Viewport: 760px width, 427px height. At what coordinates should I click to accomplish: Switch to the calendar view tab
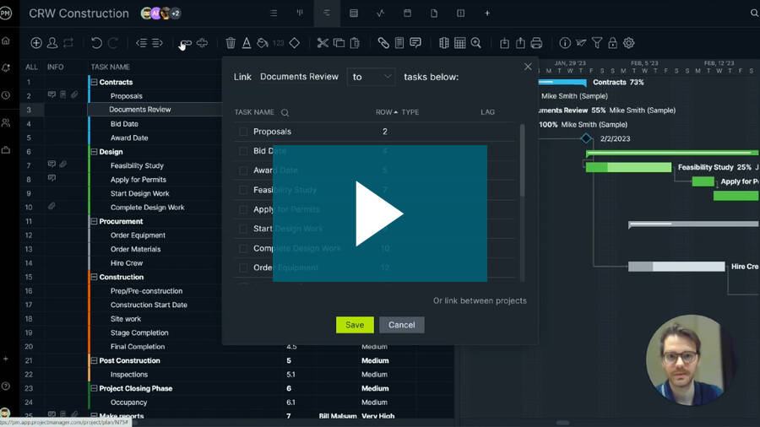[407, 13]
